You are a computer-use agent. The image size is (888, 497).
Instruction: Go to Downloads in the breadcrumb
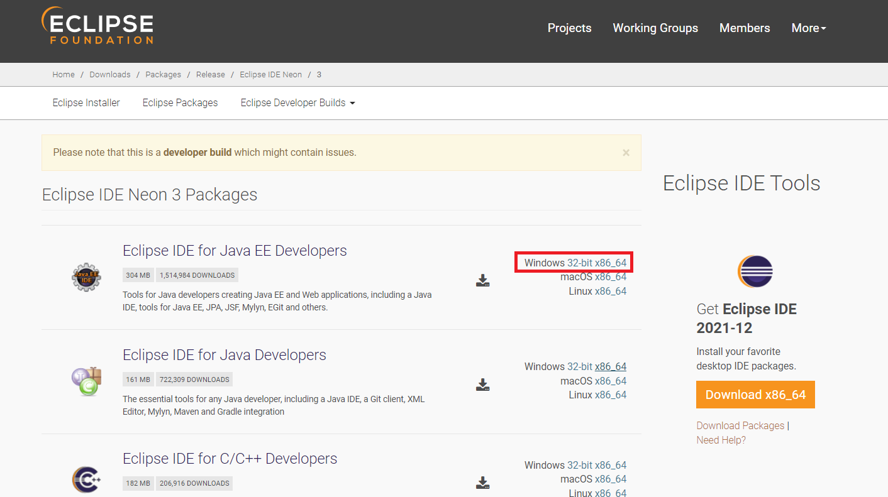tap(110, 74)
